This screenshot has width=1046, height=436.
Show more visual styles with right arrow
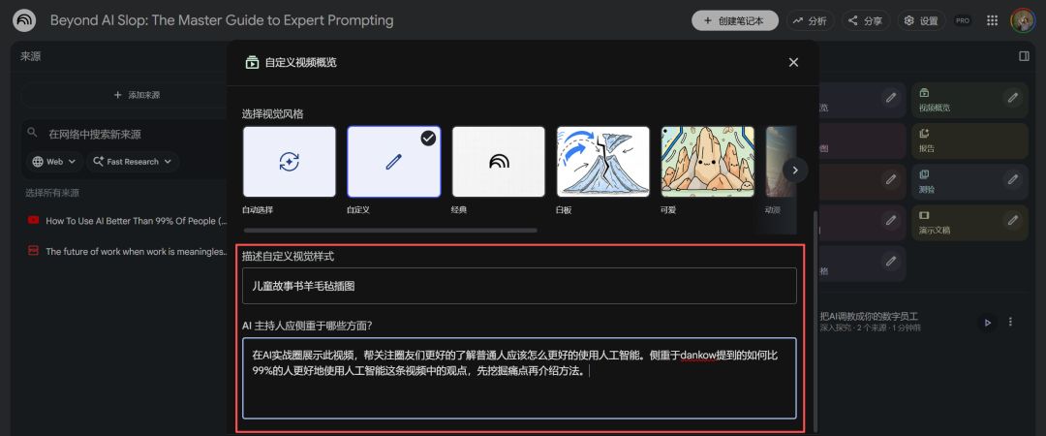click(794, 170)
